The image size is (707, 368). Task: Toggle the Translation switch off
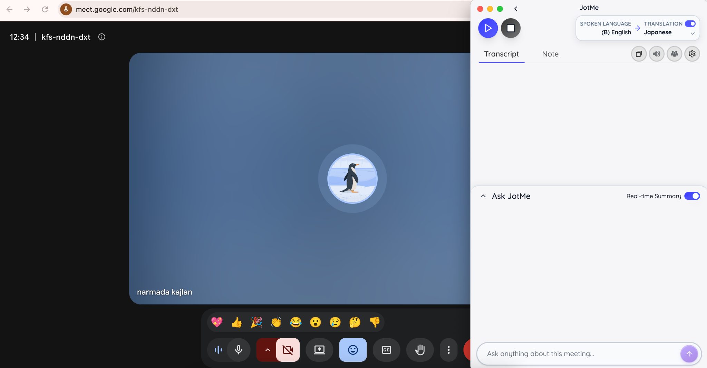690,23
